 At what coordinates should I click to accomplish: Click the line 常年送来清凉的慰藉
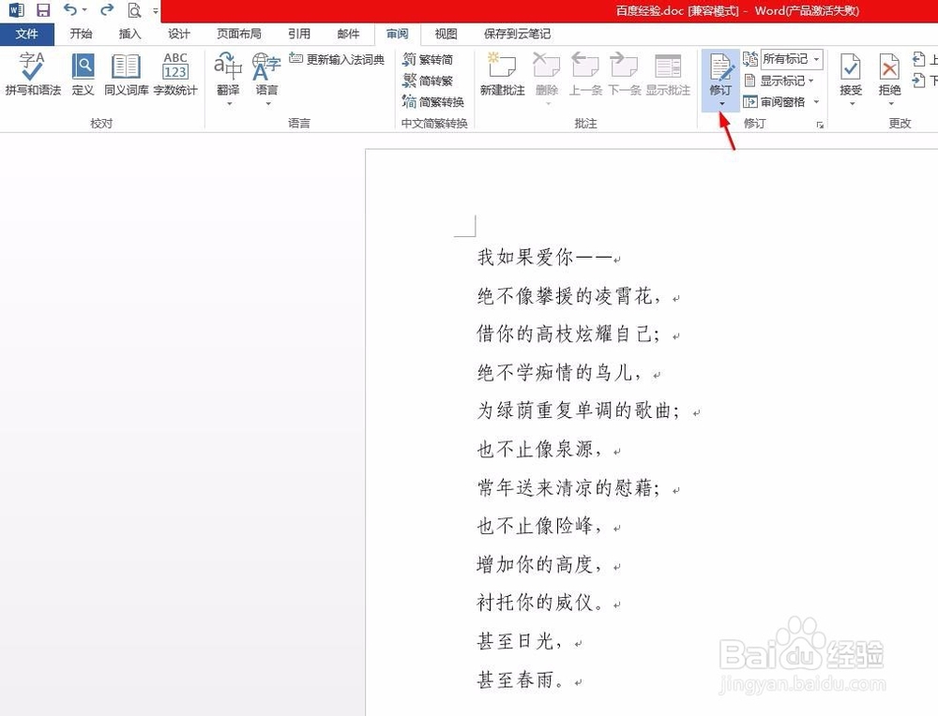coord(568,487)
